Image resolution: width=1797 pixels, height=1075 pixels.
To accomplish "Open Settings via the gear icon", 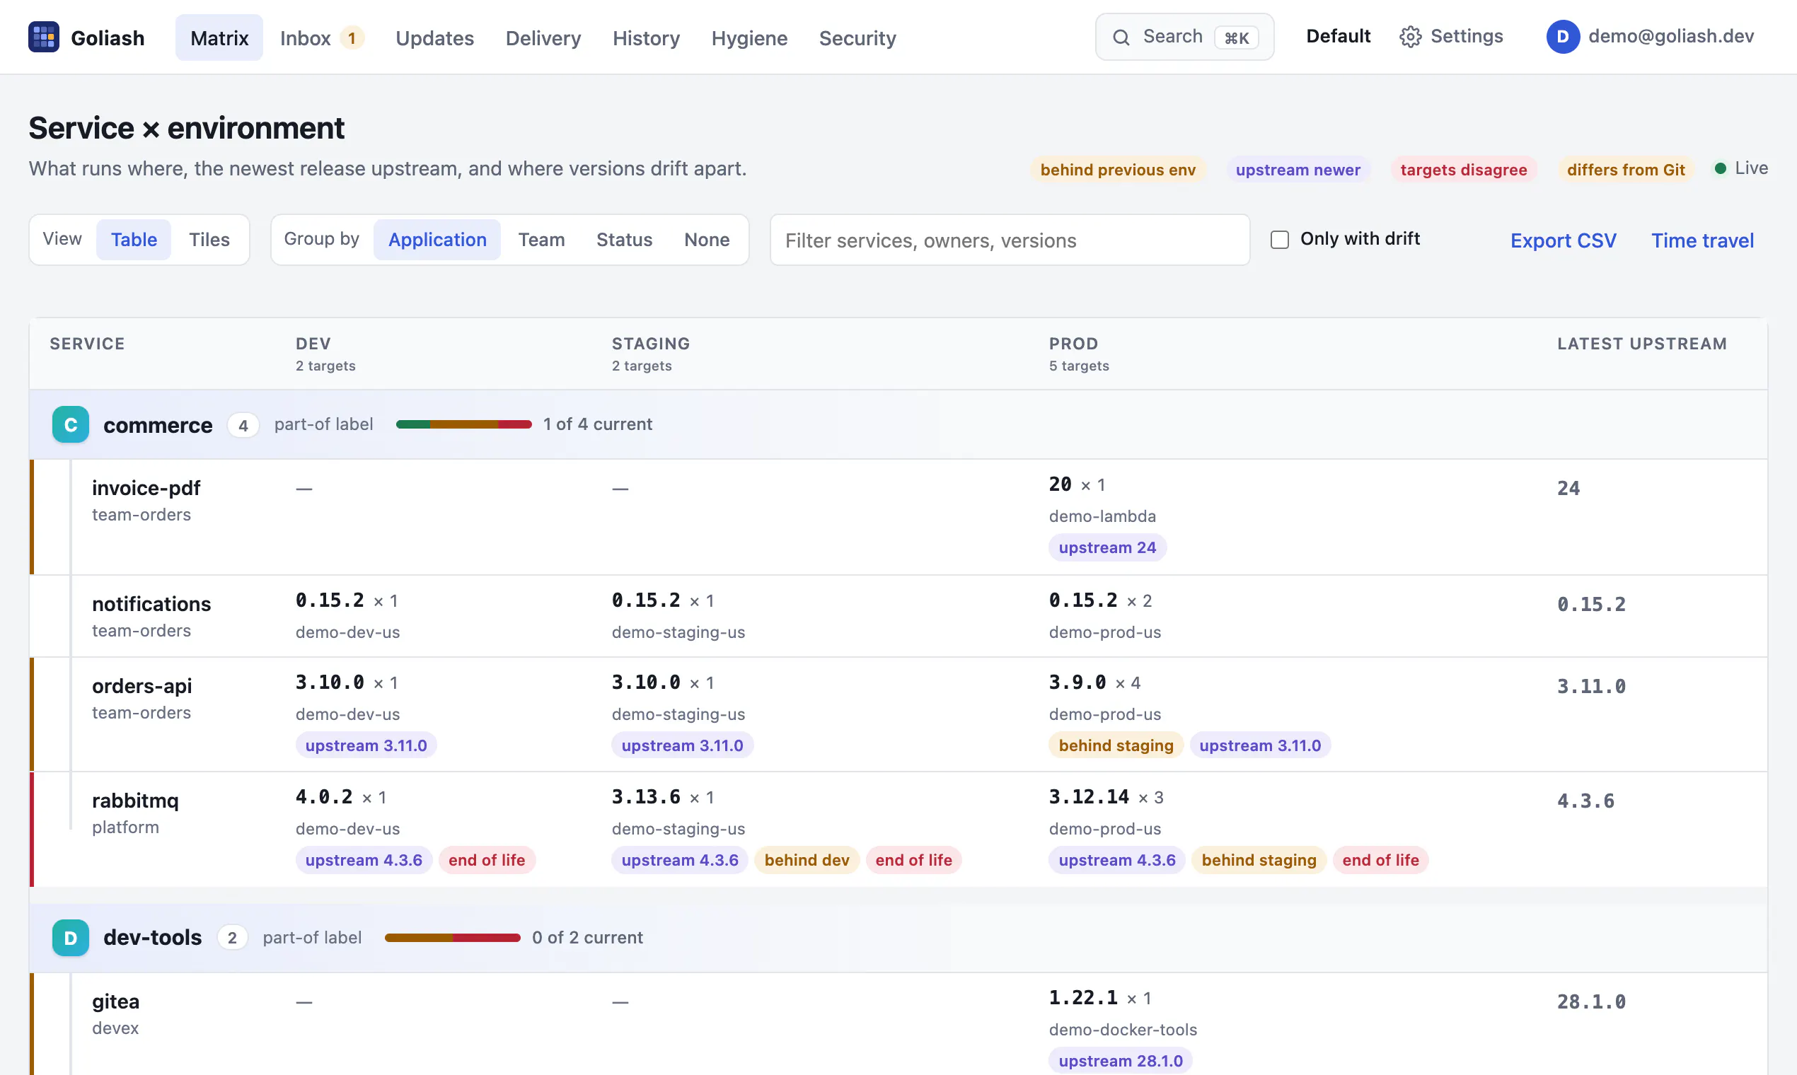I will pyautogui.click(x=1410, y=37).
